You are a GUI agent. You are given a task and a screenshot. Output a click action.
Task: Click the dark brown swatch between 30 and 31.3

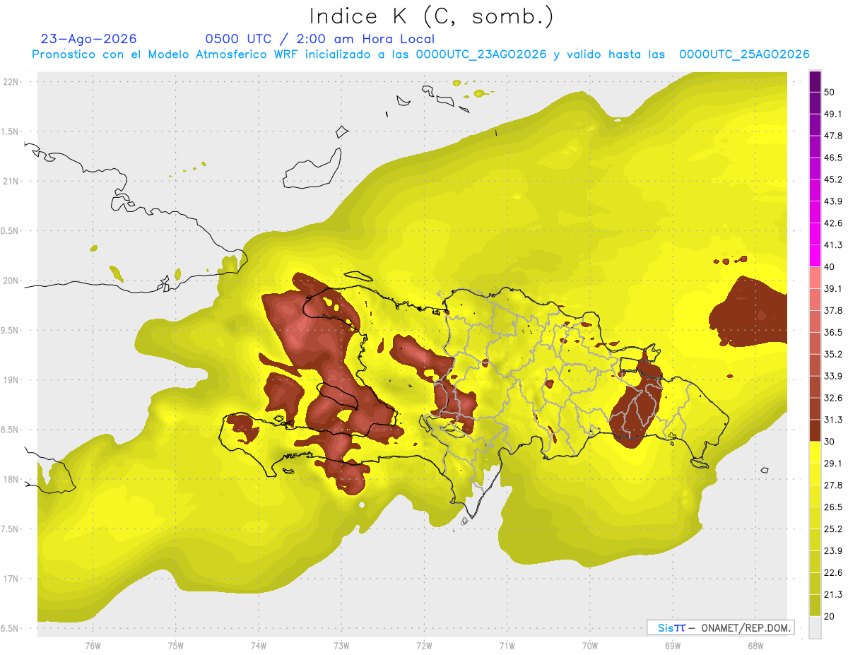coord(815,430)
